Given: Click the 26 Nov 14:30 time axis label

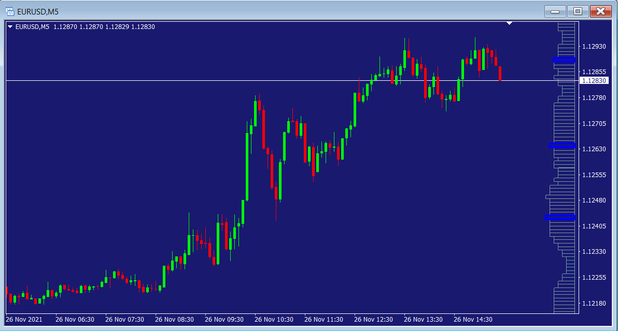Looking at the screenshot, I should [473, 320].
